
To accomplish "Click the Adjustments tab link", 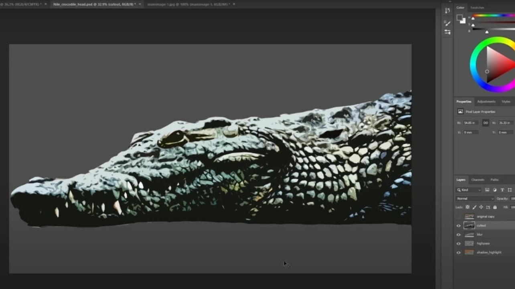I will 487,101.
